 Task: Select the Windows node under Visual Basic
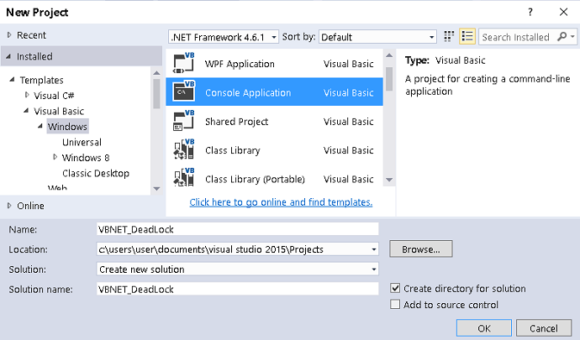point(68,127)
